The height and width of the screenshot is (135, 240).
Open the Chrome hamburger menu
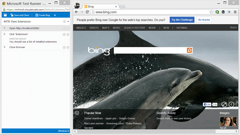(235, 12)
